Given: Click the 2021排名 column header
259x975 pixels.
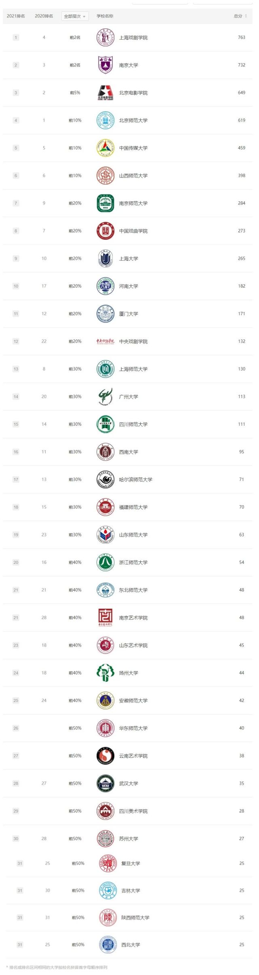Looking at the screenshot, I should click(16, 16).
